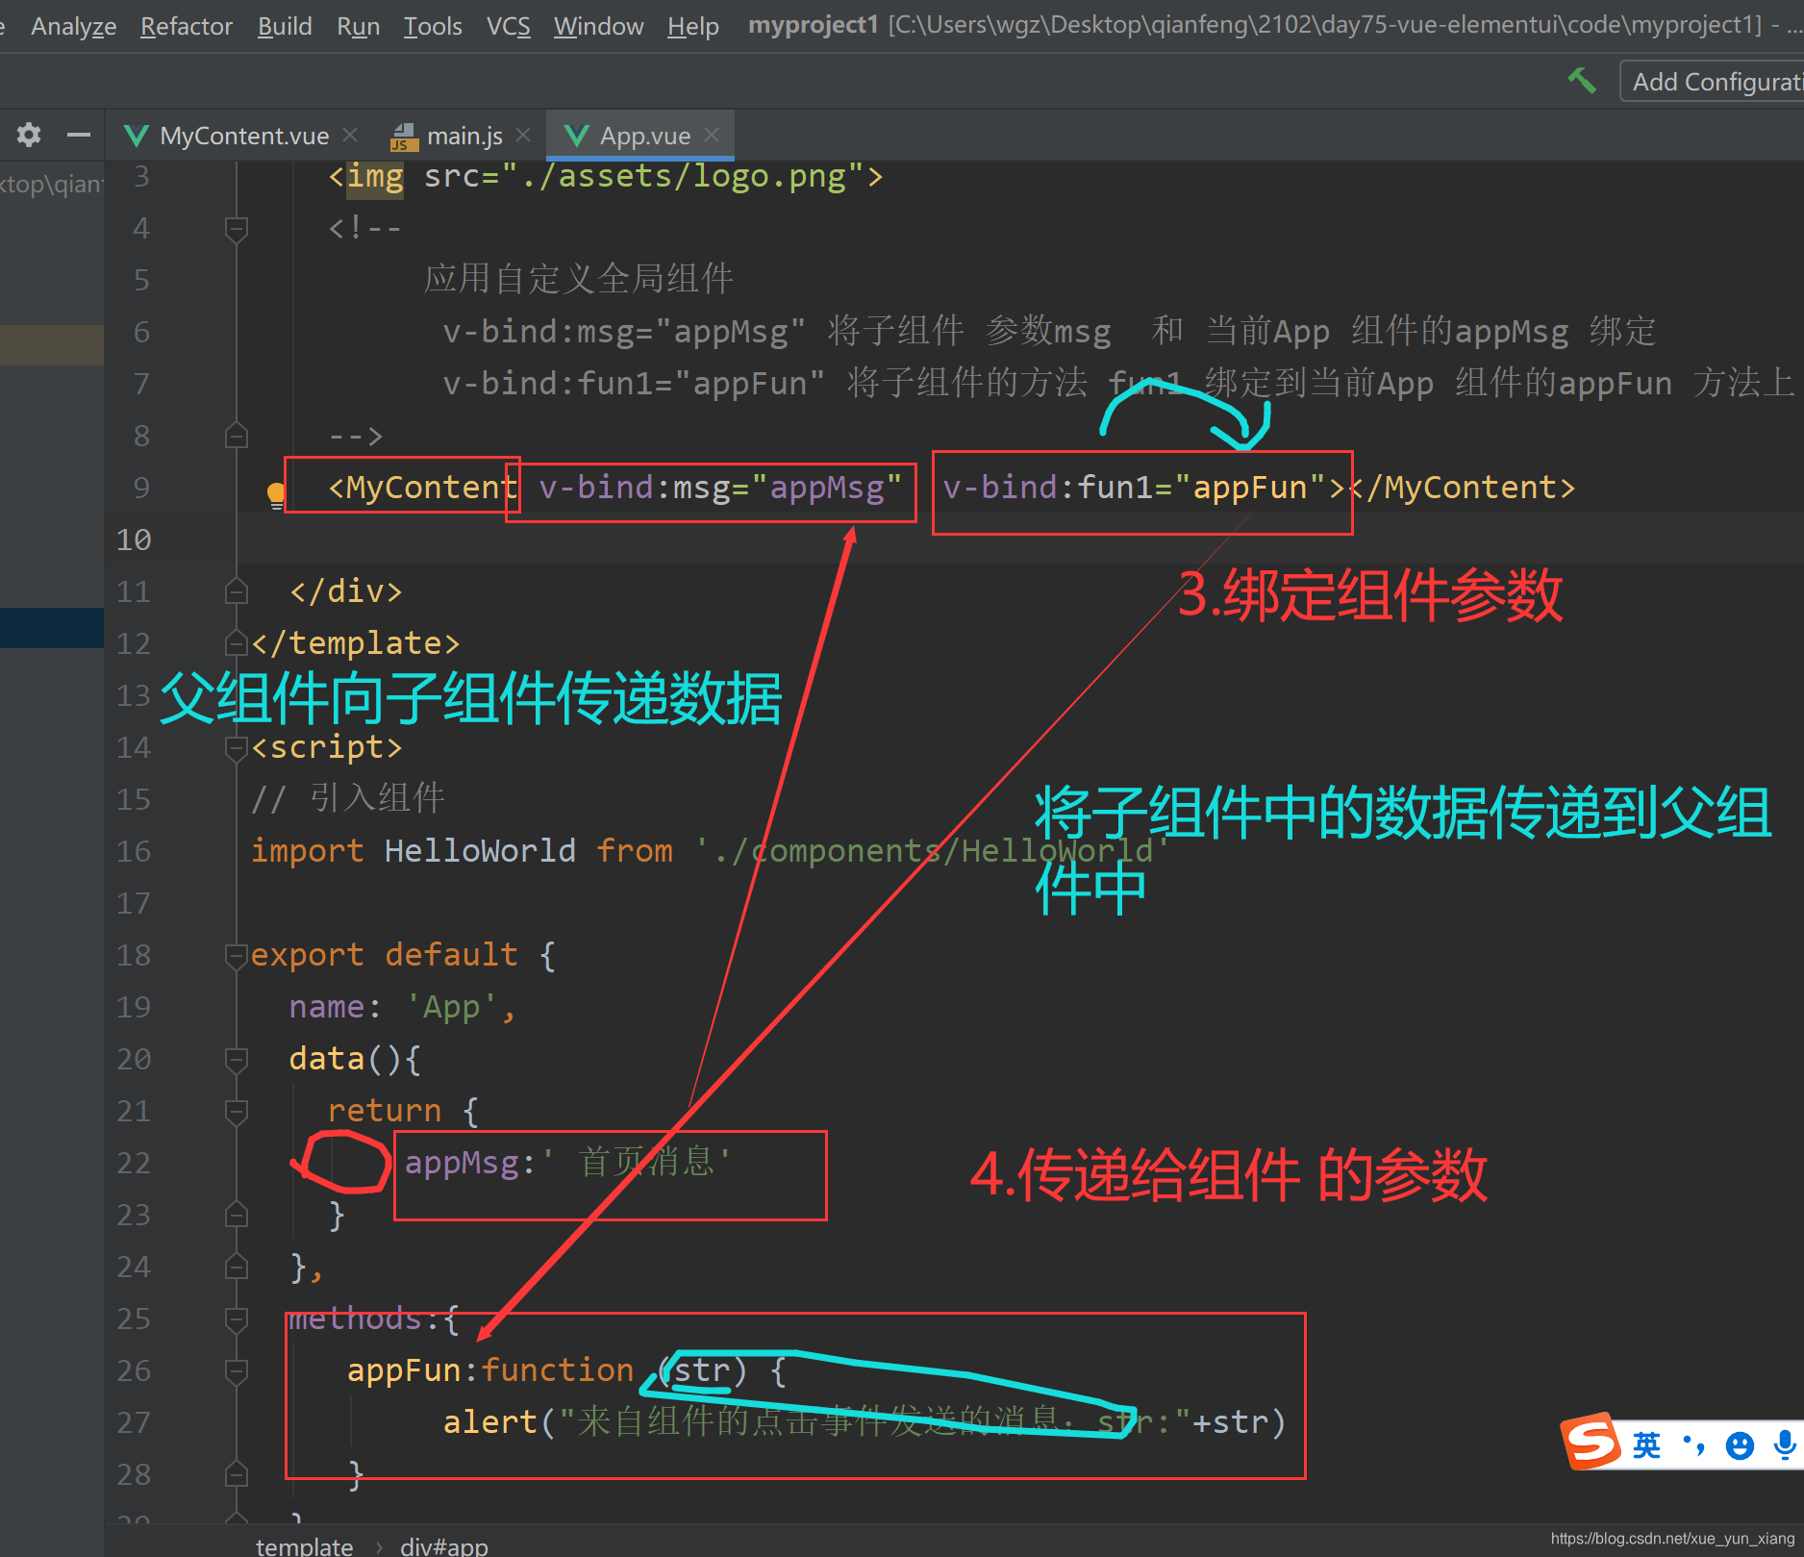Collapse the script section fold arrow
This screenshot has height=1557, width=1804.
tap(236, 747)
